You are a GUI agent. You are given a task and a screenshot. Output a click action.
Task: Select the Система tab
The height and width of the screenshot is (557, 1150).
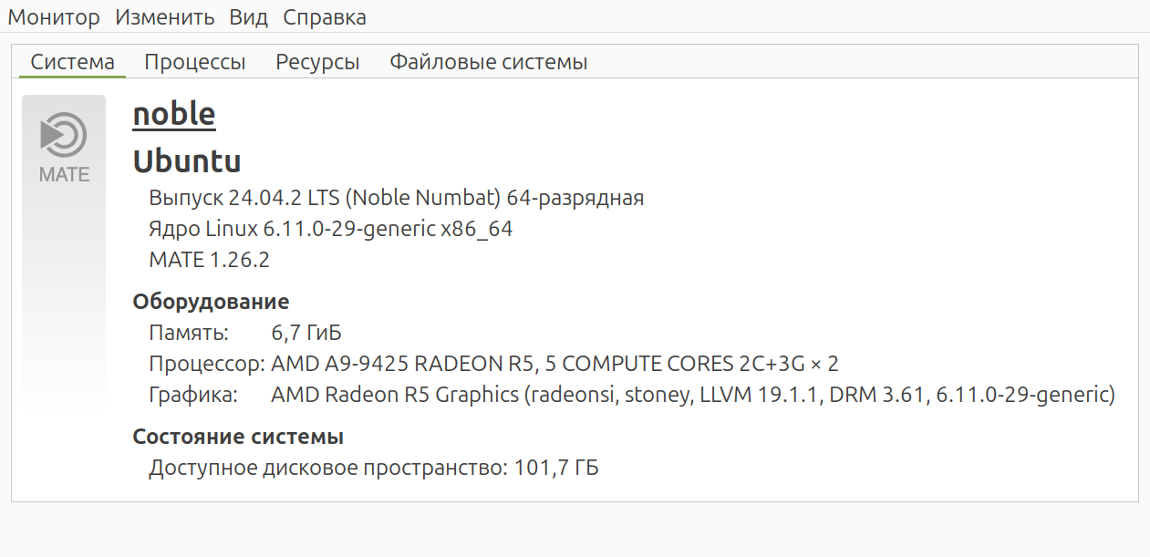click(73, 62)
